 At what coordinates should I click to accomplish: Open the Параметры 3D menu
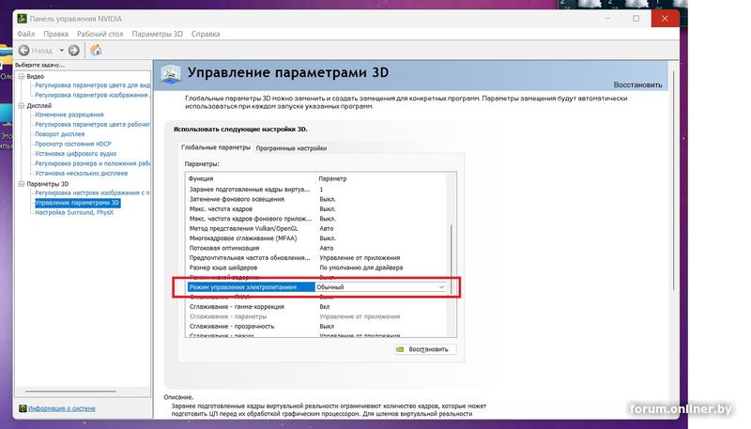157,34
